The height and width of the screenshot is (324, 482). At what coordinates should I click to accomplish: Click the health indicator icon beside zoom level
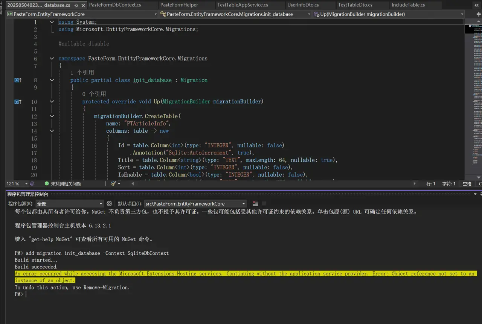pyautogui.click(x=32, y=183)
